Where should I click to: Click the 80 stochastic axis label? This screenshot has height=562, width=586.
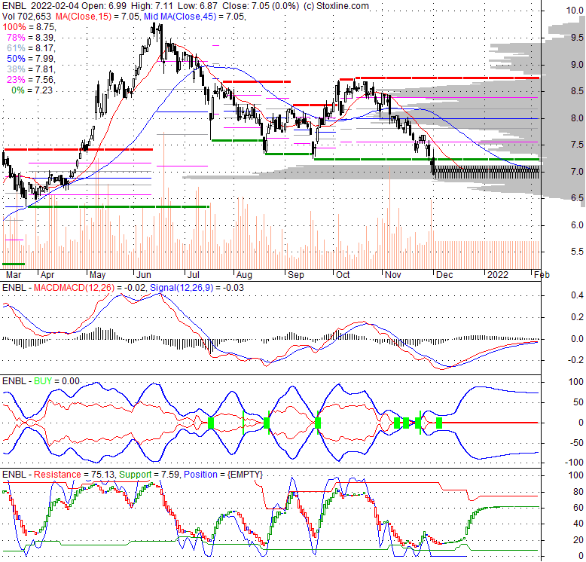[578, 492]
